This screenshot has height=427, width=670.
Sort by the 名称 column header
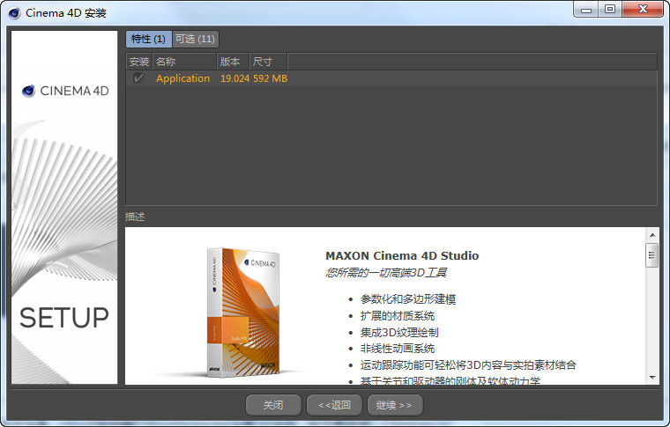(183, 62)
